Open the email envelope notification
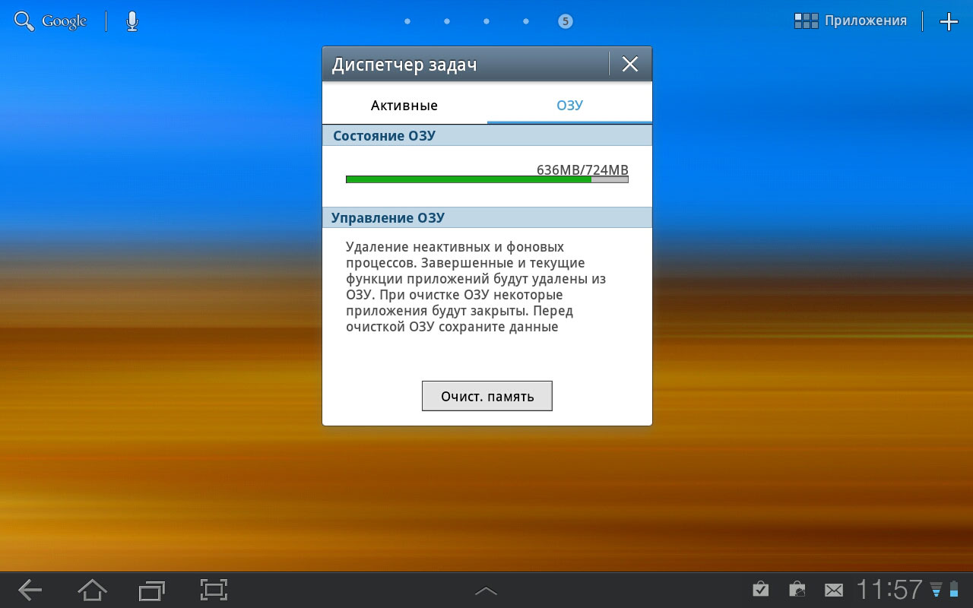Screen dimensions: 973x608 click(x=834, y=590)
